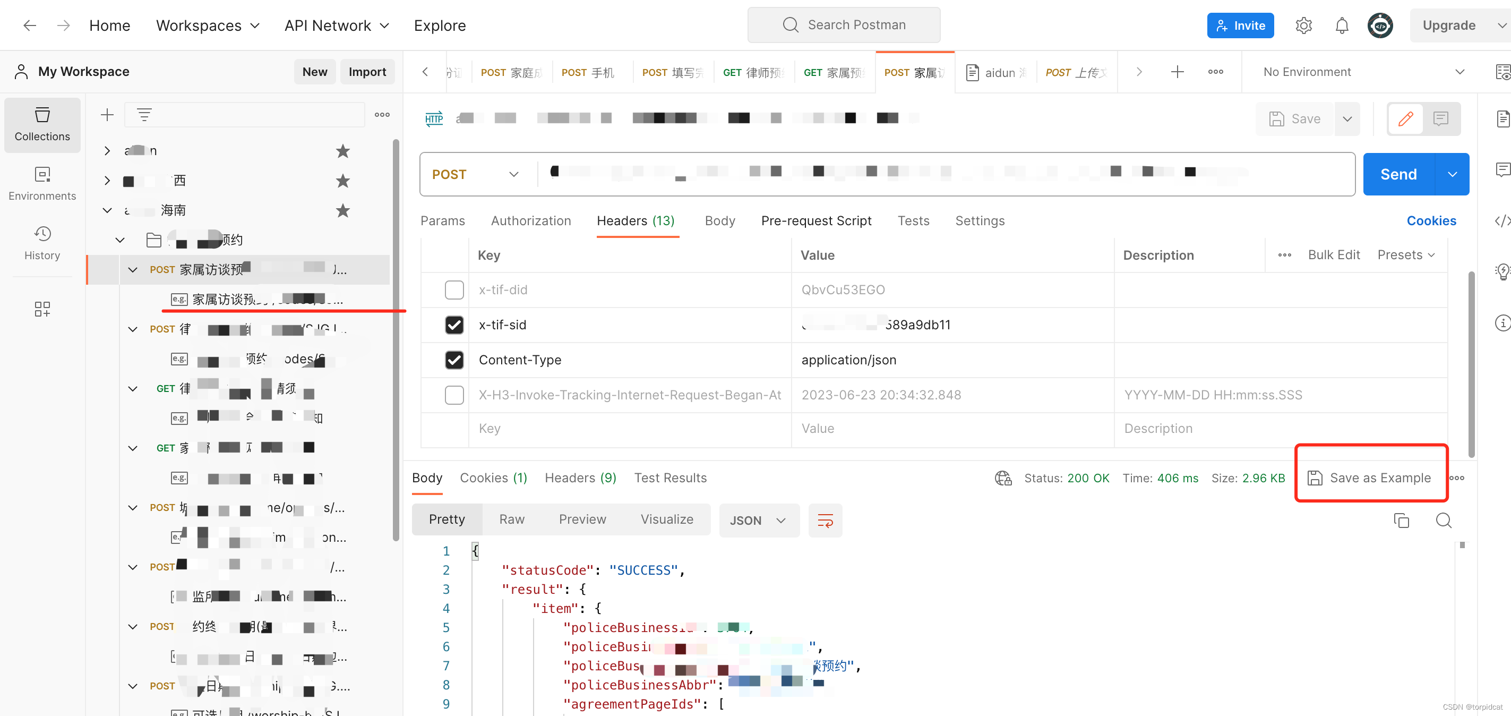Switch to the Pre-request Script tab
This screenshot has width=1511, height=716.
[816, 220]
